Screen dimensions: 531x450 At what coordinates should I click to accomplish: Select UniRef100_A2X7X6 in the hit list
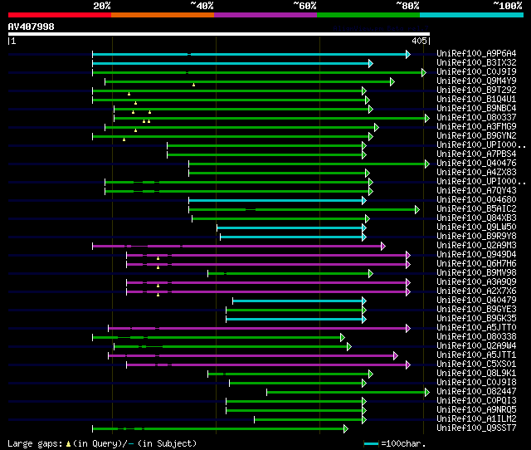476,291
